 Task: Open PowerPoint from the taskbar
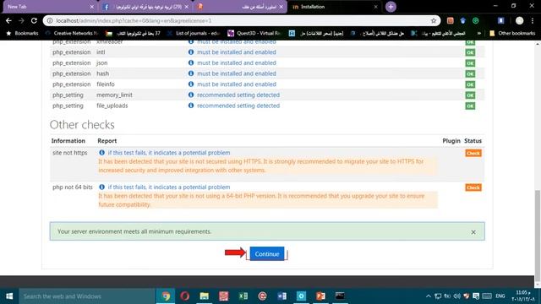tap(320, 296)
